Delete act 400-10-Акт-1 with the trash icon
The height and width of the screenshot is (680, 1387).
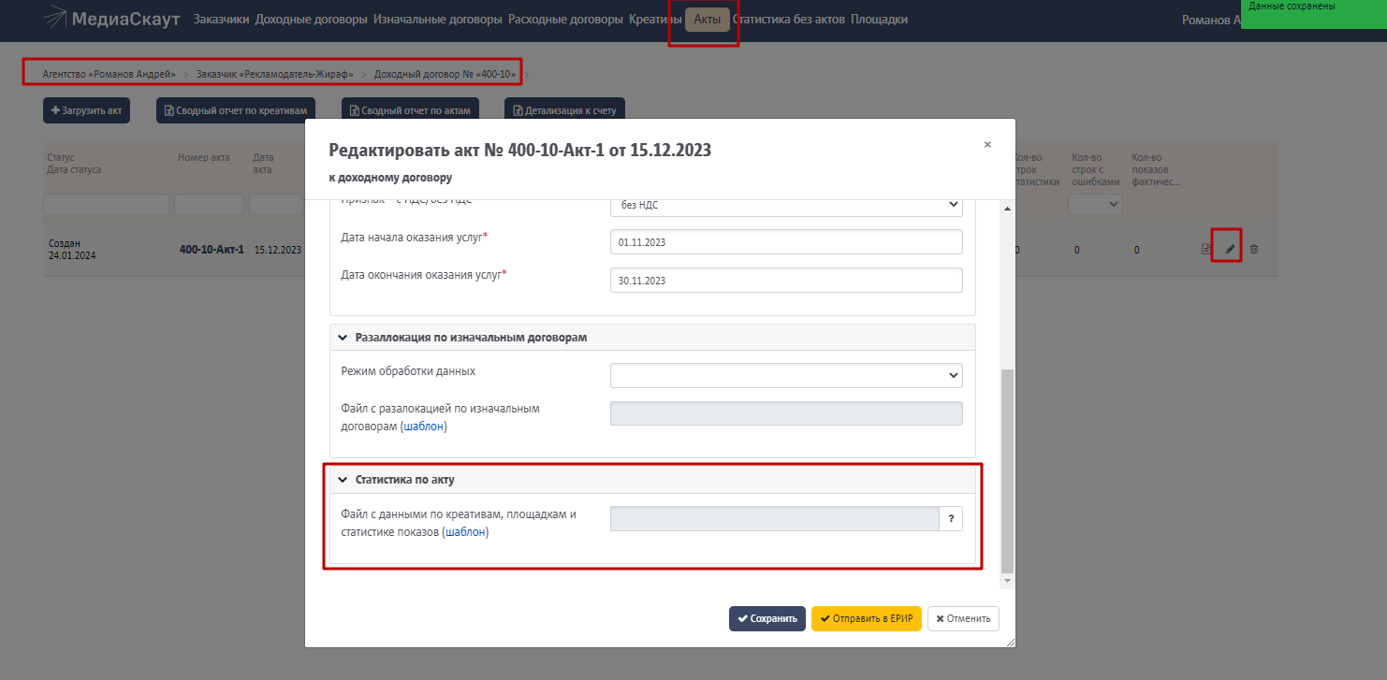tap(1254, 250)
